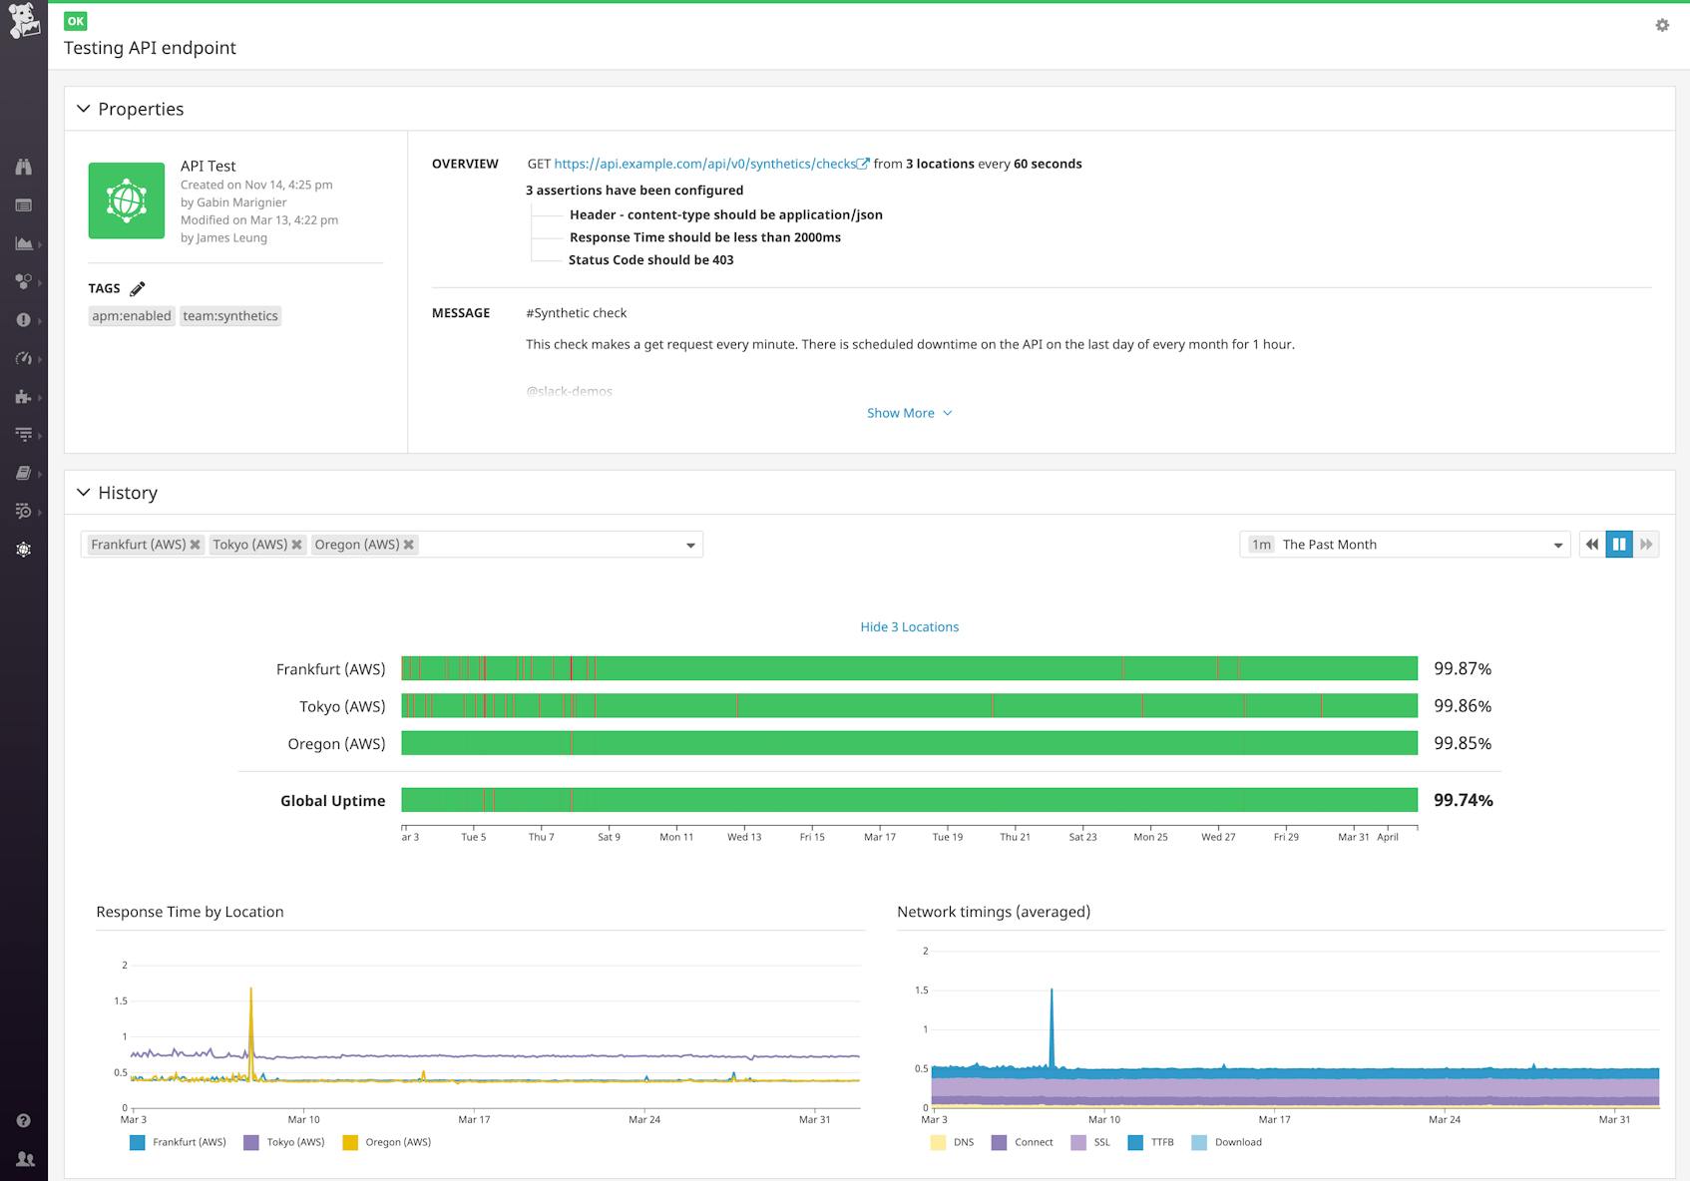1690x1181 pixels.
Task: Edit tags with the pencil icon
Action: coord(139,287)
